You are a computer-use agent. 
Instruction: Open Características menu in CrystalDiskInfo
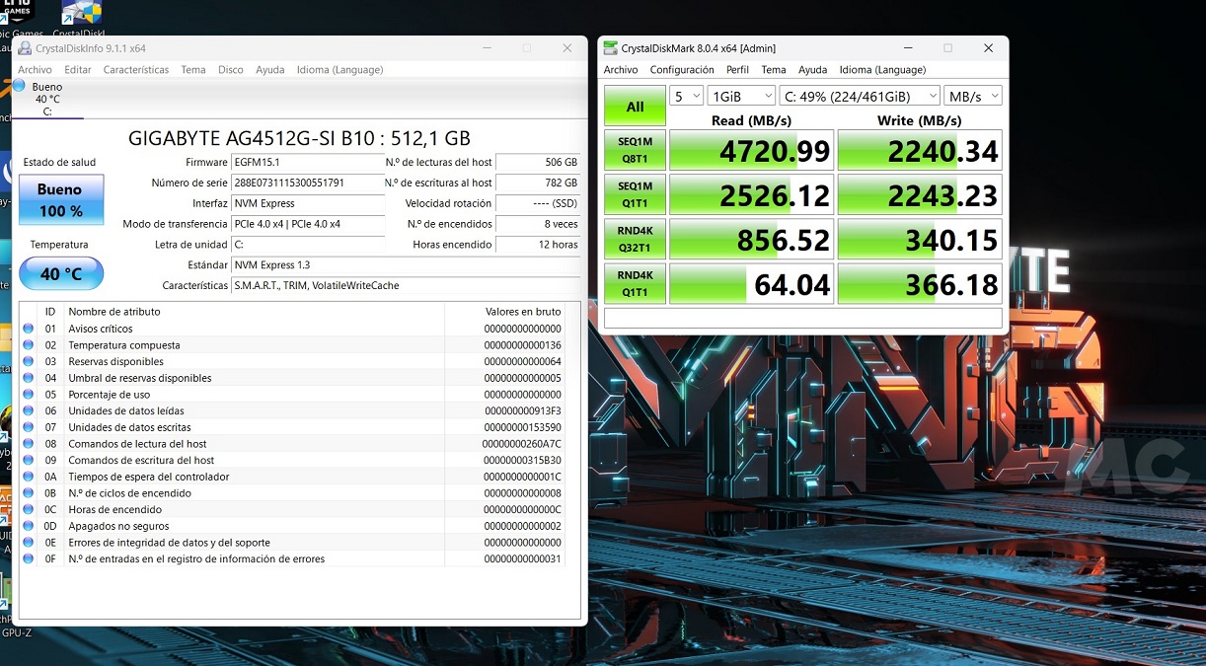136,70
